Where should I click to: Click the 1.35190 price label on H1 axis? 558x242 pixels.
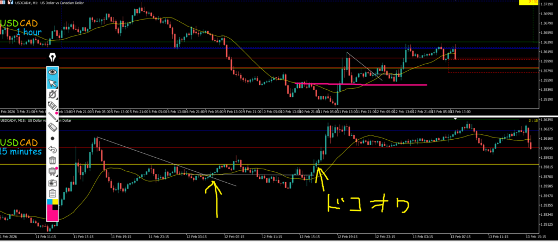(548, 99)
